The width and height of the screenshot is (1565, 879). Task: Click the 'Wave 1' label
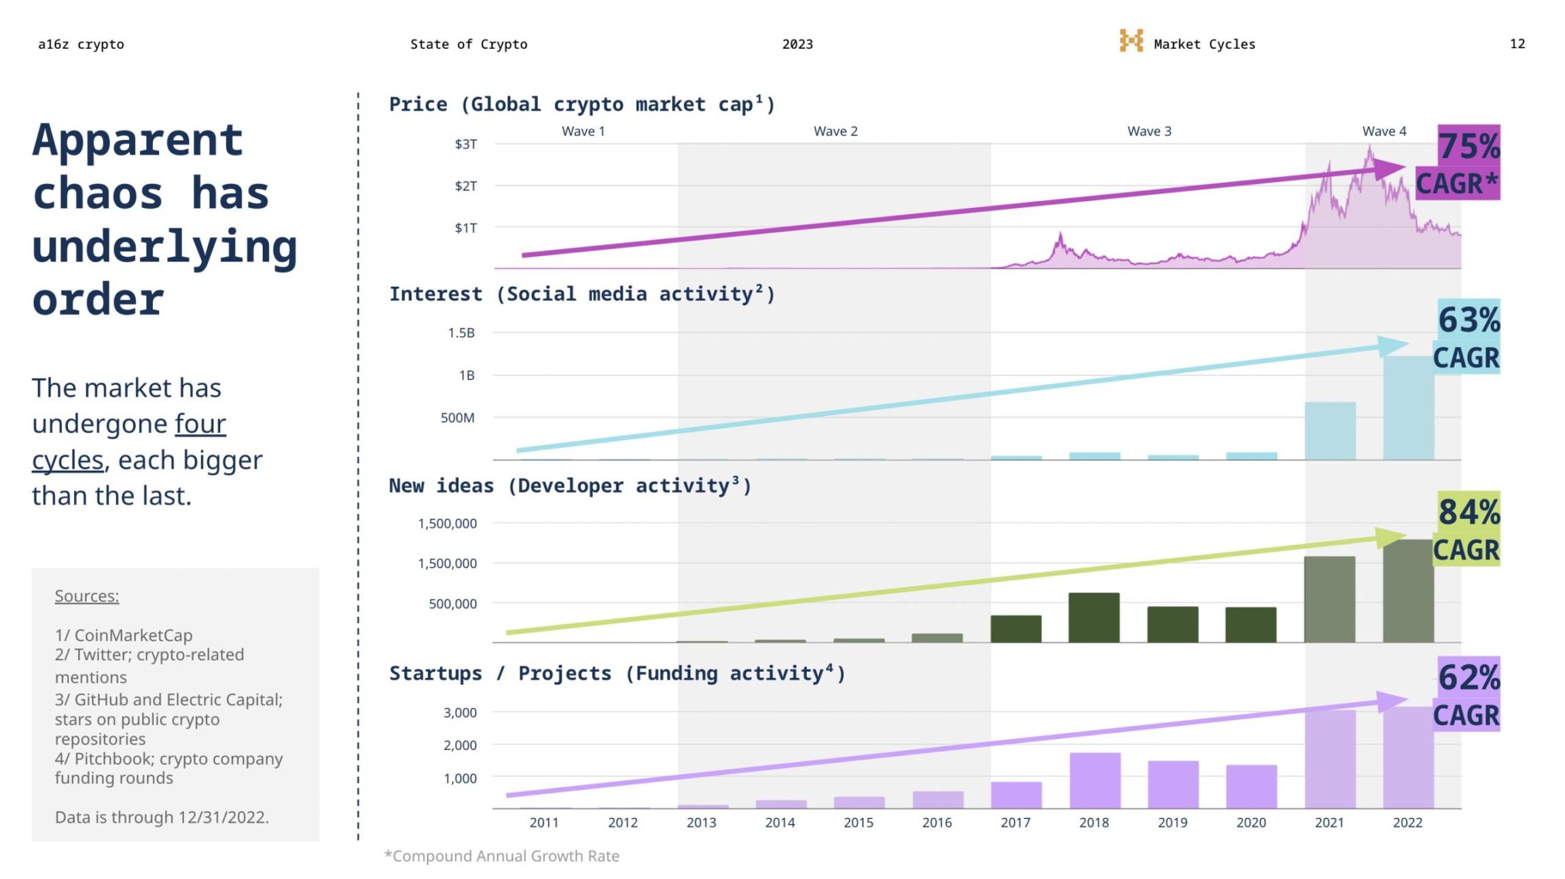click(x=583, y=131)
